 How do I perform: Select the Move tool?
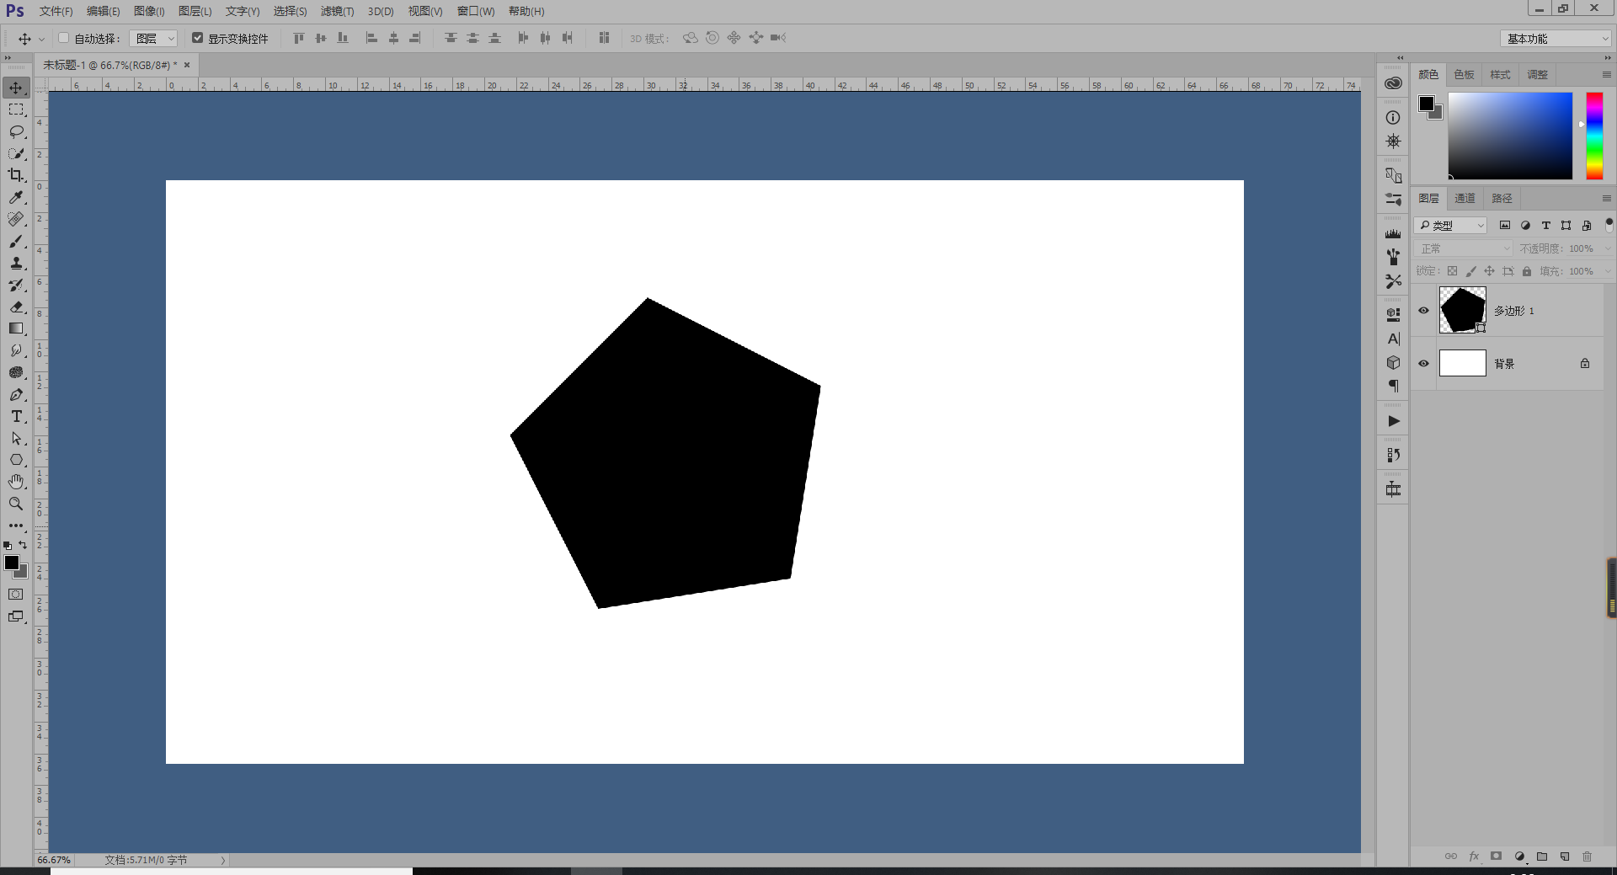tap(16, 88)
